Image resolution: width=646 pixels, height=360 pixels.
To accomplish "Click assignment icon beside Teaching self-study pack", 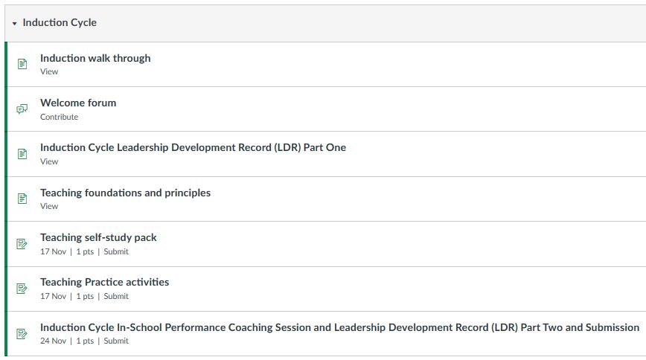I will coord(22,244).
